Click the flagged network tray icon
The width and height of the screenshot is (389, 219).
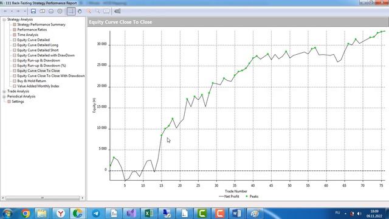click(x=352, y=214)
